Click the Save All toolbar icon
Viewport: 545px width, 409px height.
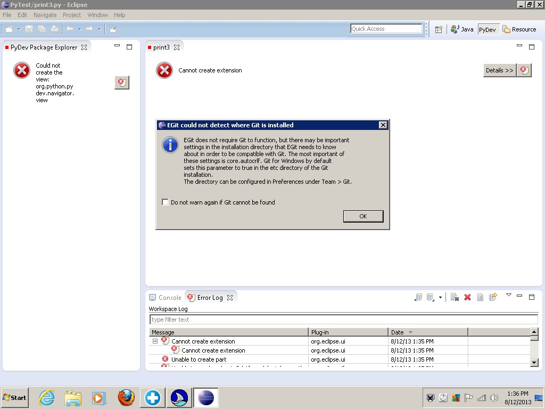click(x=42, y=29)
